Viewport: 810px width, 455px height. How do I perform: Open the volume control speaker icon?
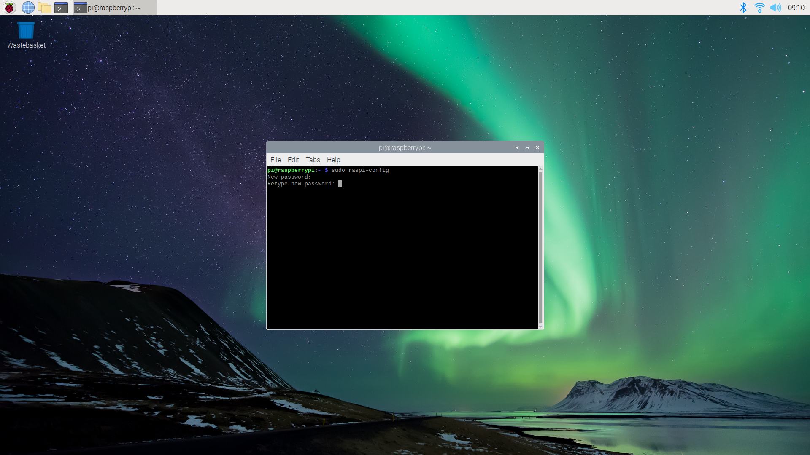(776, 8)
